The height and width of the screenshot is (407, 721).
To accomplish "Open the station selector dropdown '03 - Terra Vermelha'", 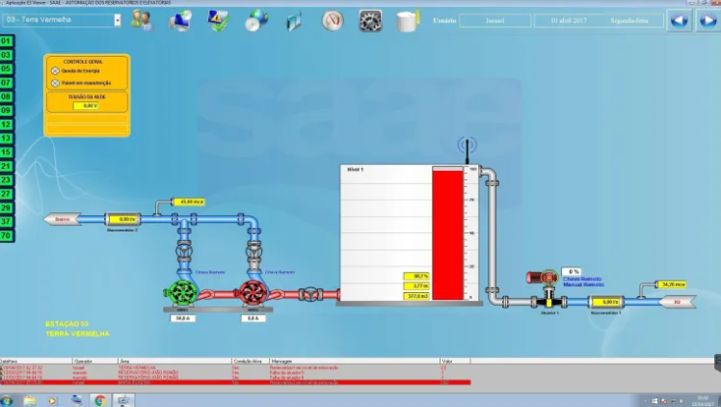I will point(63,19).
